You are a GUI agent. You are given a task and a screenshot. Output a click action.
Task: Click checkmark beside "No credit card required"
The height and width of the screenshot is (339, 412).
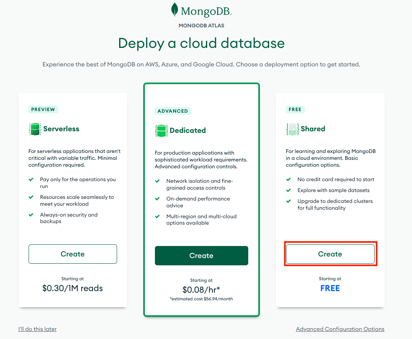(x=288, y=179)
